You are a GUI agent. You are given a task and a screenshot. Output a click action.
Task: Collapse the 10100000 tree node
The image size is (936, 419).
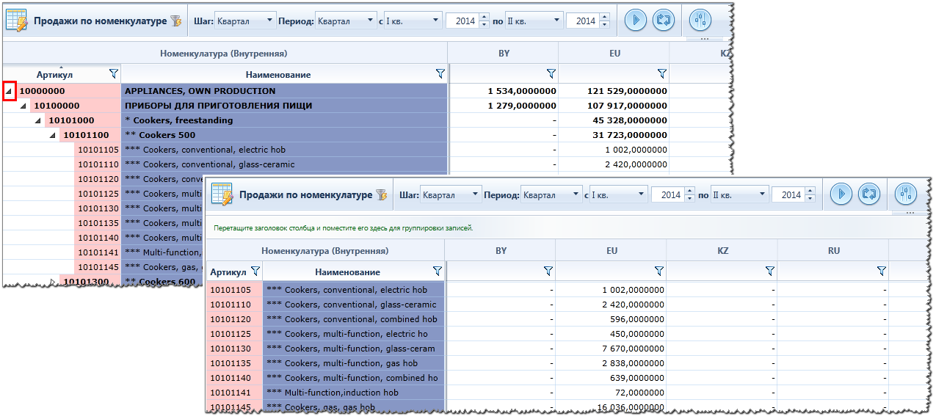pos(23,106)
